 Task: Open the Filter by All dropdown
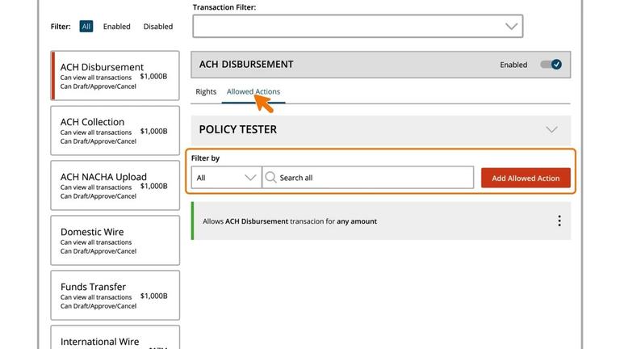(x=226, y=177)
